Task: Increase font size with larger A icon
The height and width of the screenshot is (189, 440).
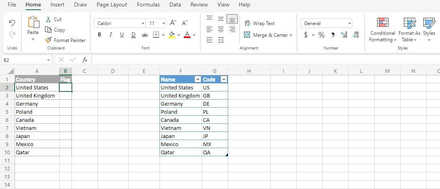Action: tap(173, 23)
